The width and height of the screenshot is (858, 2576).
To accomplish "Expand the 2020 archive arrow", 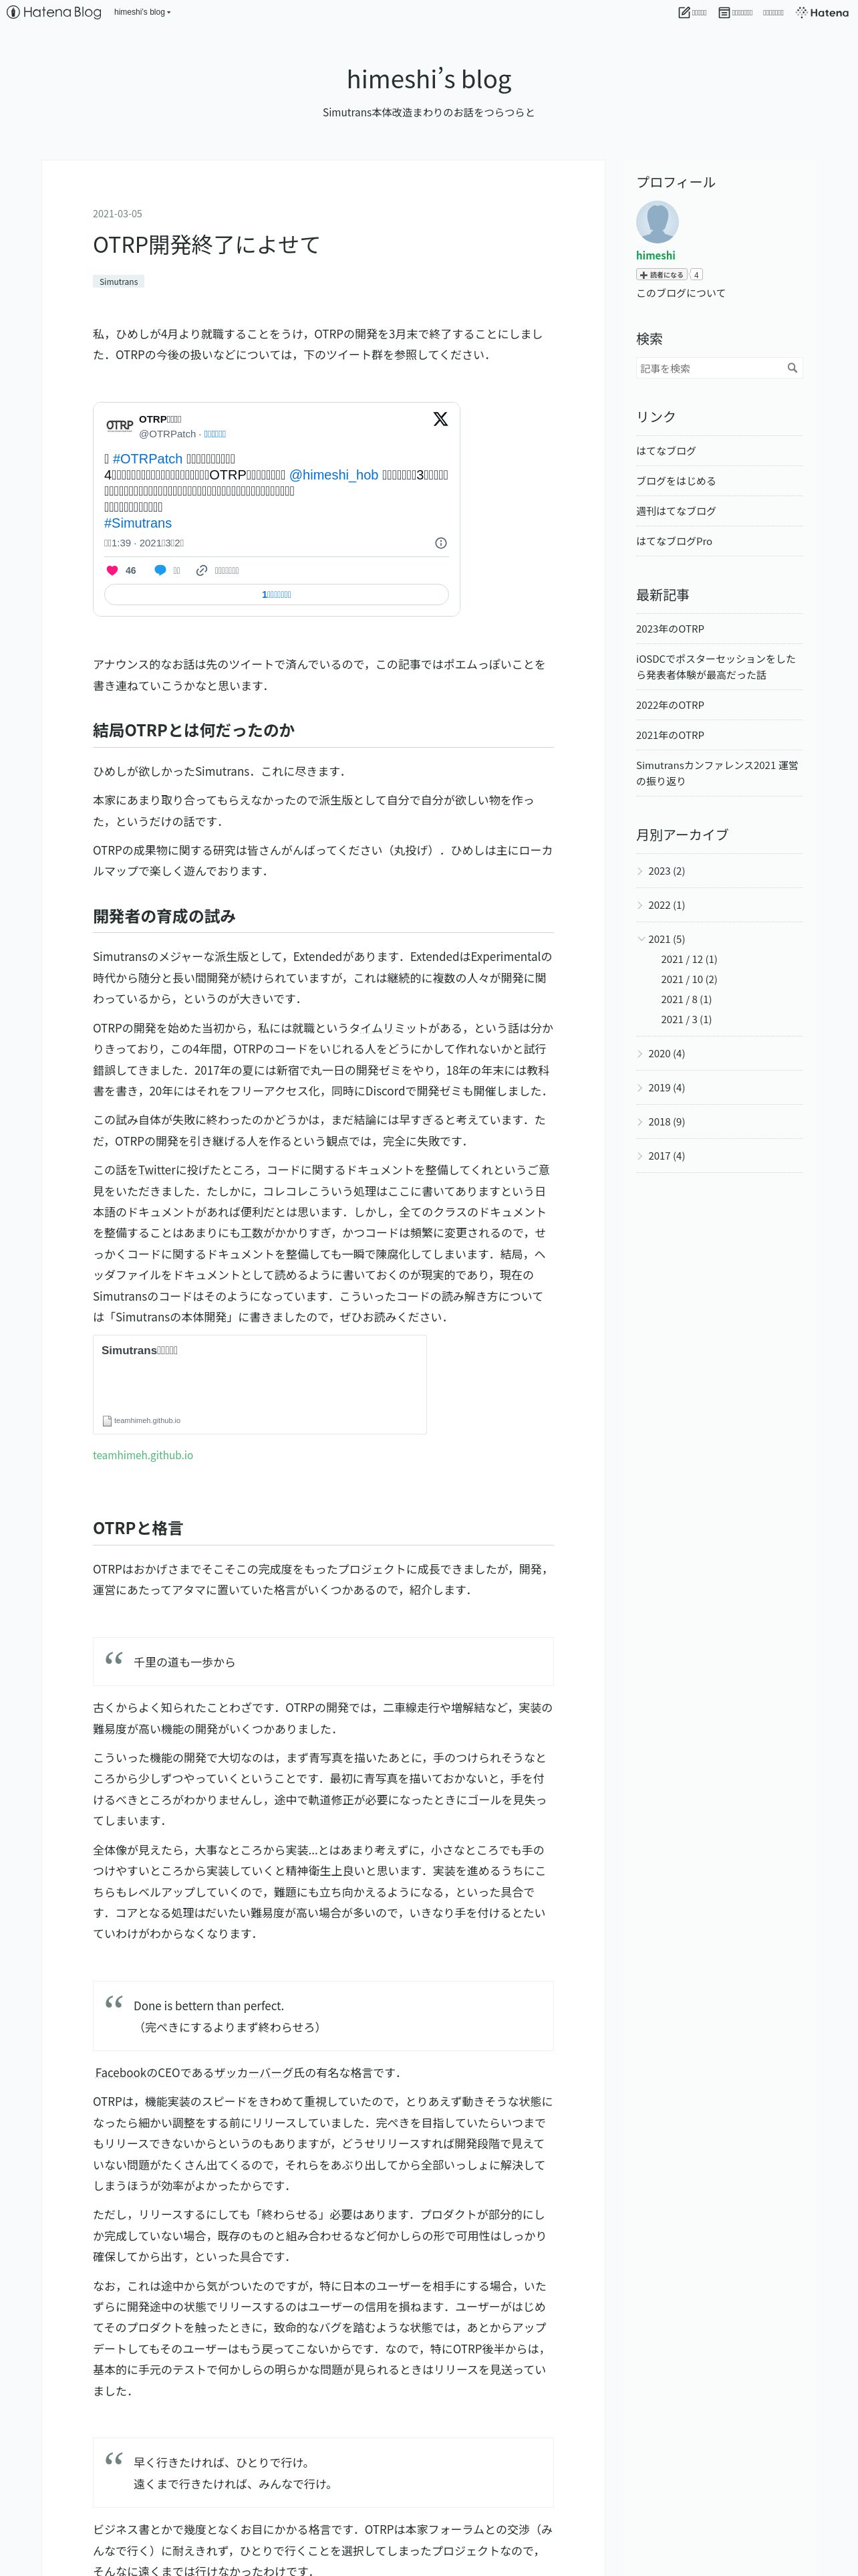I will (640, 1053).
